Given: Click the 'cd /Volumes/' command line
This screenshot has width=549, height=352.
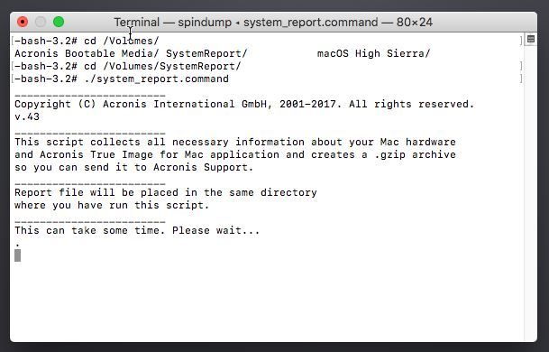Looking at the screenshot, I should (x=87, y=41).
